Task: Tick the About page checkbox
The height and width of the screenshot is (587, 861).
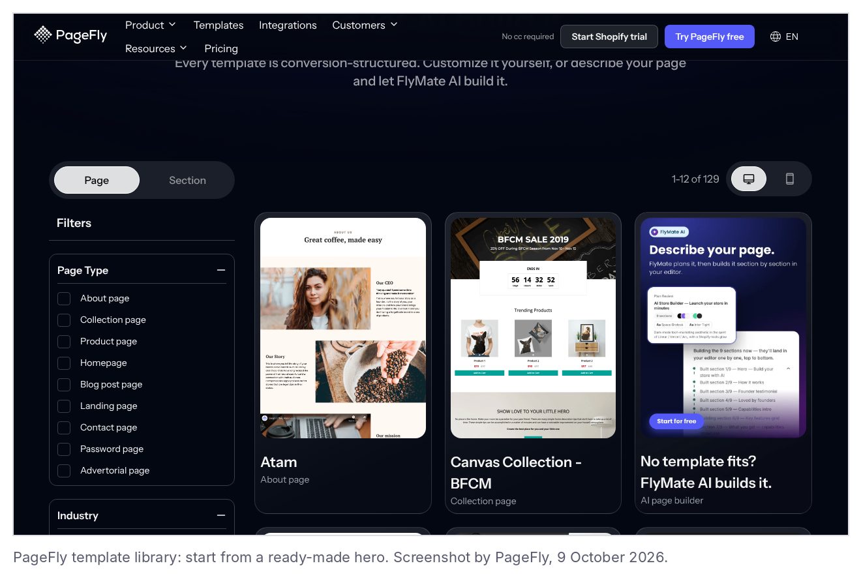Action: pyautogui.click(x=64, y=299)
